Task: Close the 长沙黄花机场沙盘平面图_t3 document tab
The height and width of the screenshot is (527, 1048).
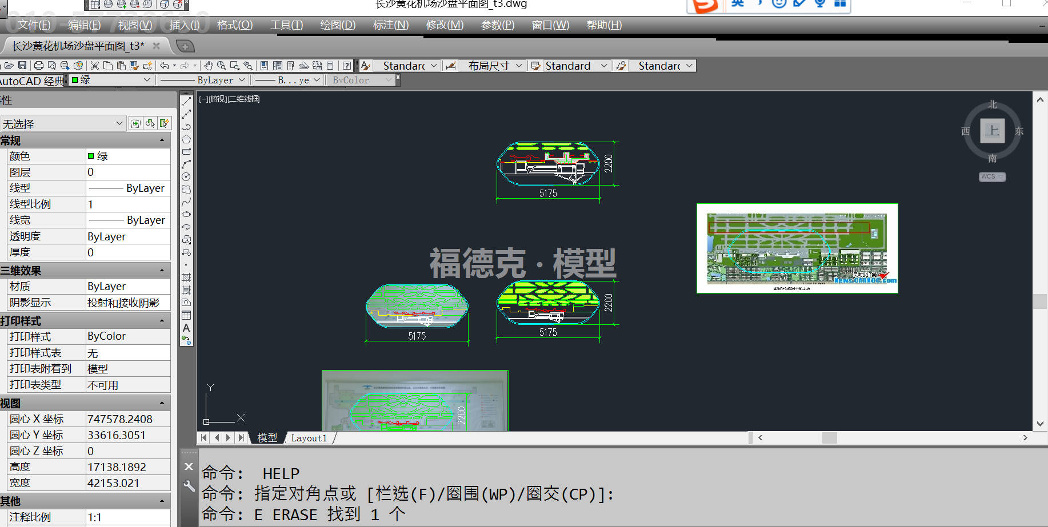Action: (157, 46)
